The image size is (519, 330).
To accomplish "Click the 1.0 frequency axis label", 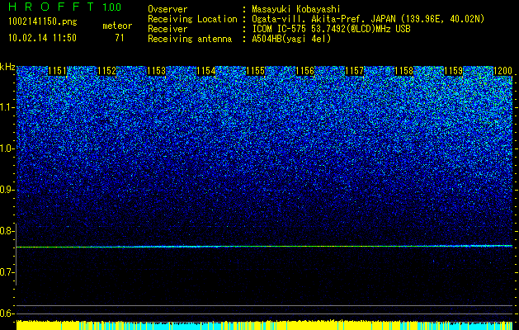I will tap(7, 148).
